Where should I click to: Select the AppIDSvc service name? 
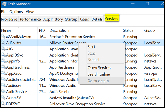click(x=15, y=55)
